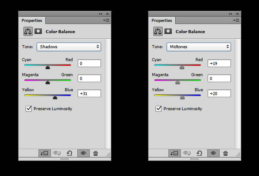Select layer mask icon in Midtones panel
The height and width of the screenshot is (176, 259).
[168, 31]
